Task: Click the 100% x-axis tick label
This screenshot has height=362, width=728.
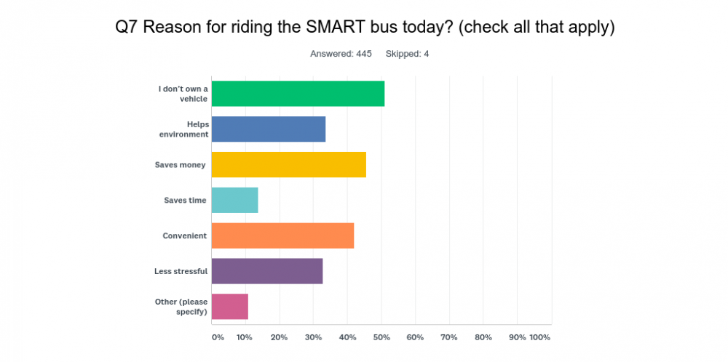Action: (539, 337)
